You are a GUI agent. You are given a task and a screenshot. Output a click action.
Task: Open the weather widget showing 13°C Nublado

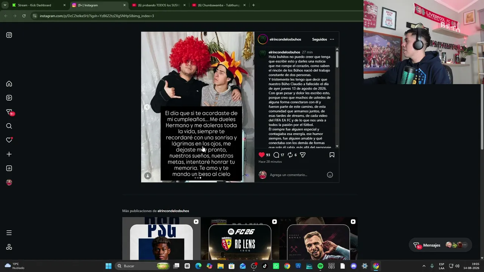coord(14,266)
